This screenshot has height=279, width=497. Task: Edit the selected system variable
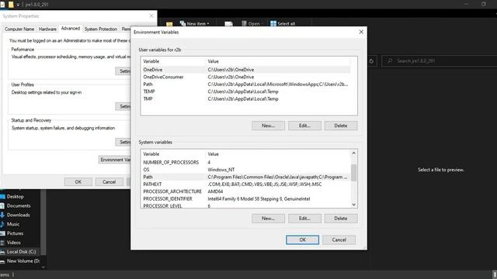pyautogui.click(x=304, y=219)
